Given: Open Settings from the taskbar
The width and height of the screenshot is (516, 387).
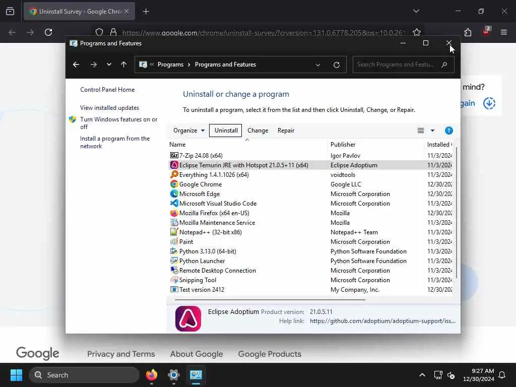Looking at the screenshot, I should [x=174, y=375].
